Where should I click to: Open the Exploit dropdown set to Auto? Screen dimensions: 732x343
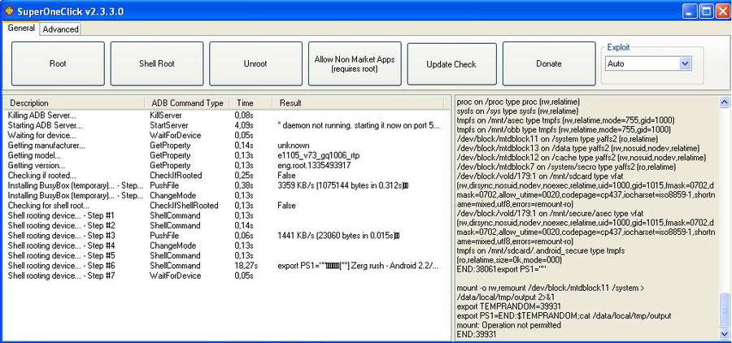point(648,64)
